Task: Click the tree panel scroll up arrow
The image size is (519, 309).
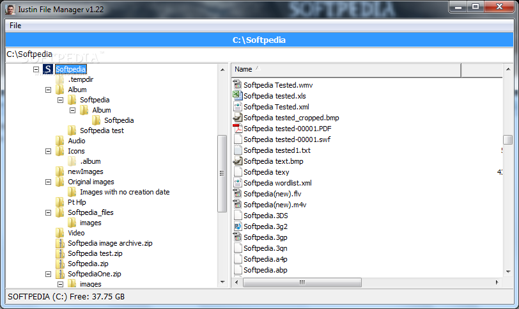Action: point(222,70)
